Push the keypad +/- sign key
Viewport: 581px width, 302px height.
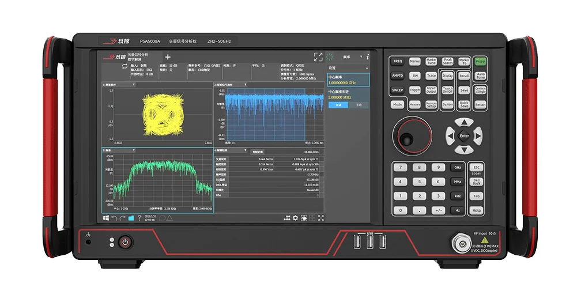[438, 210]
